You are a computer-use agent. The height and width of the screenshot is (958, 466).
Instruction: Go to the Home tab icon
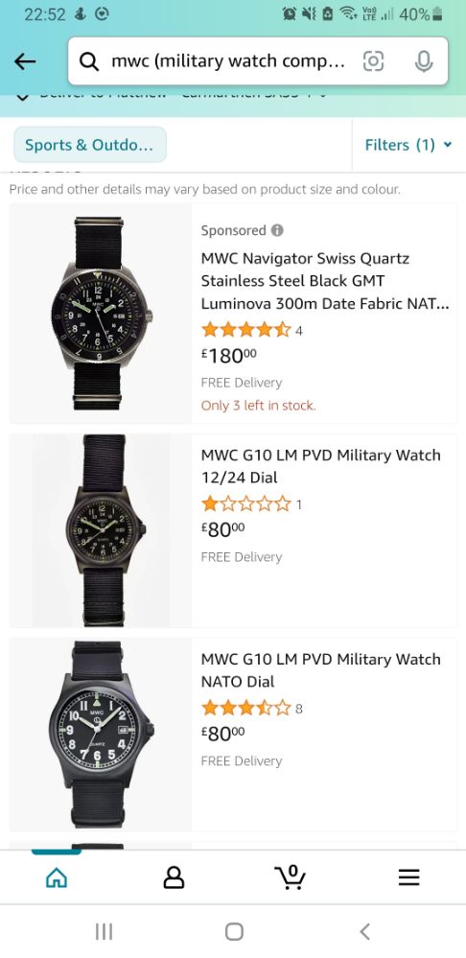click(57, 878)
